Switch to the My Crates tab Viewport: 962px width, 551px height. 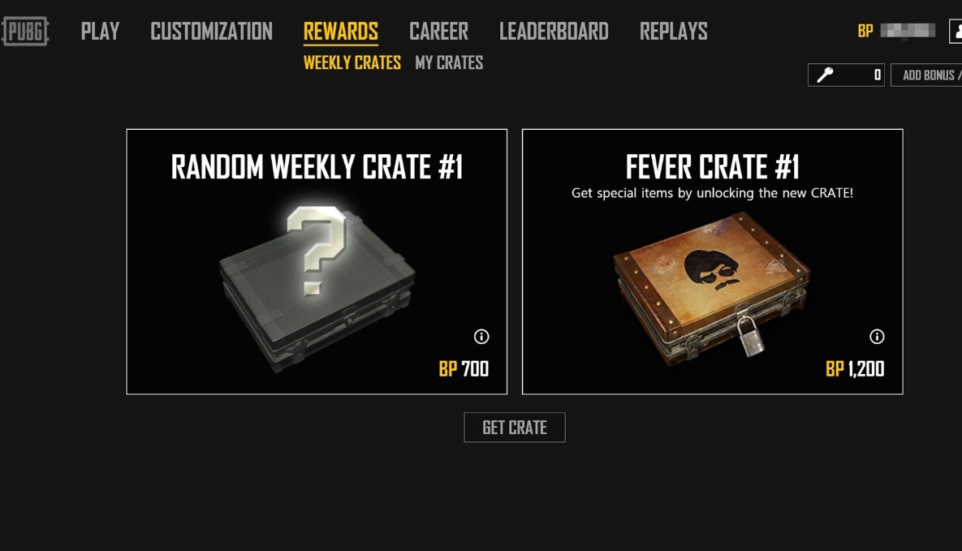[x=449, y=62]
